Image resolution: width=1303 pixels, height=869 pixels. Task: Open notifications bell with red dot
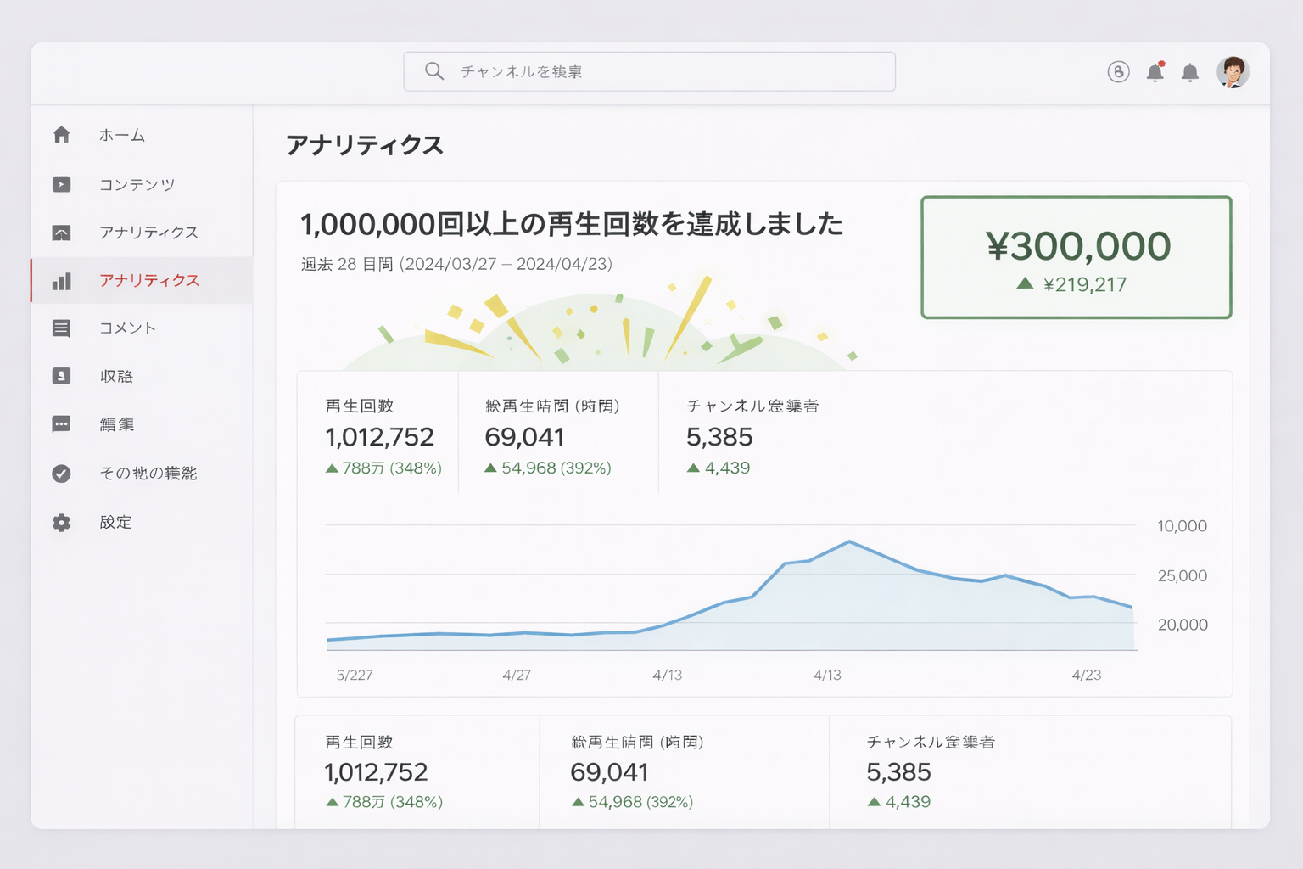[1155, 72]
